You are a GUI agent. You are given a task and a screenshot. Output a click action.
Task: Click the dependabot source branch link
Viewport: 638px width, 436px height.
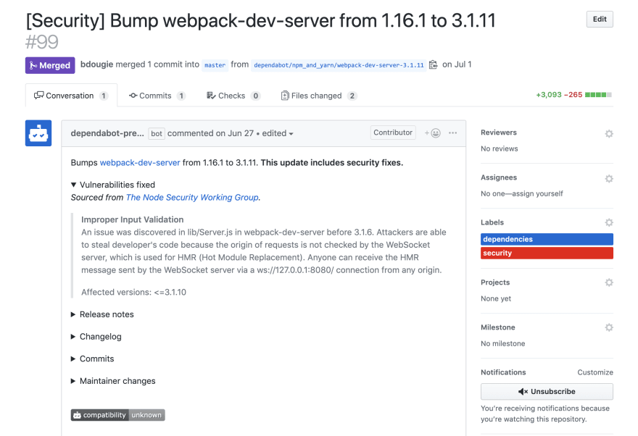339,65
